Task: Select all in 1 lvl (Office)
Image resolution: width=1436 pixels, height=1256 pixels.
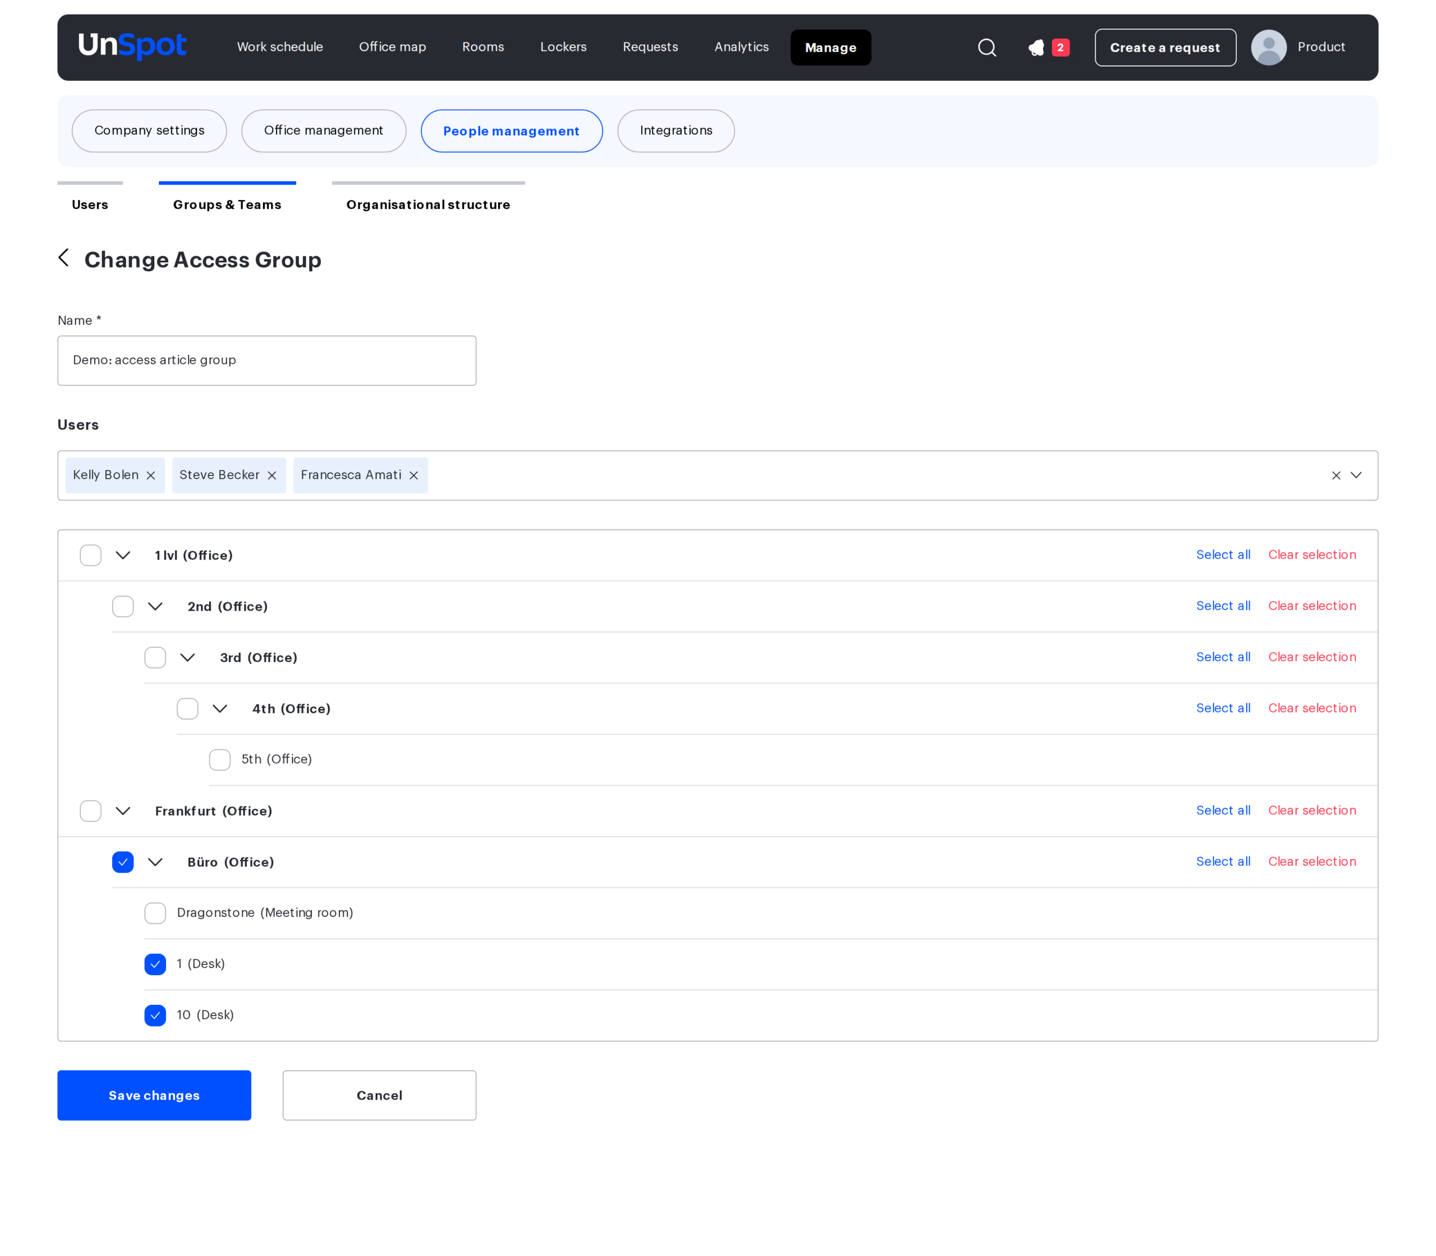Action: click(x=1223, y=555)
